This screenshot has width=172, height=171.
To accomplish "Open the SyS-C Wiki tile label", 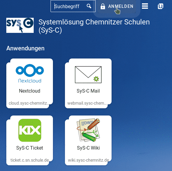I will tap(88, 148).
